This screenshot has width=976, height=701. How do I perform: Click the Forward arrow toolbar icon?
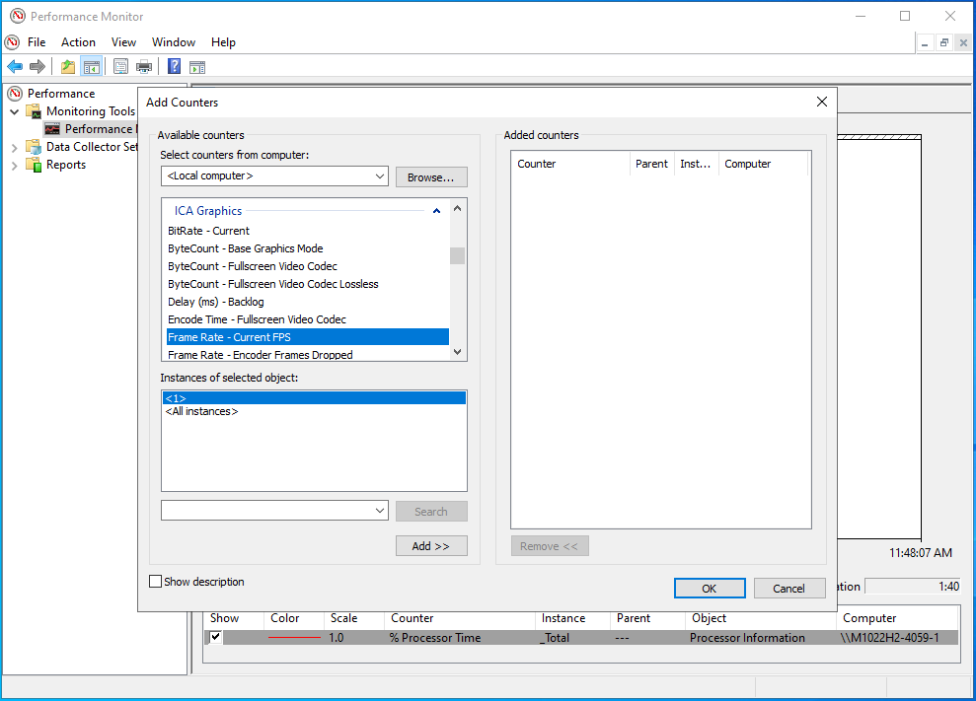38,67
